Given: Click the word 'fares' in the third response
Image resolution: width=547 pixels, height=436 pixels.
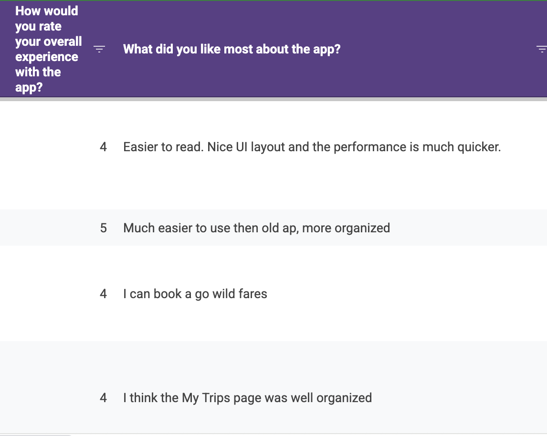Looking at the screenshot, I should (253, 294).
